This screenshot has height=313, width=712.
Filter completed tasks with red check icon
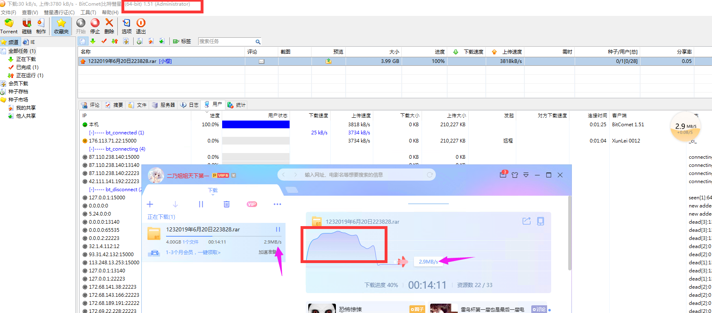point(104,41)
